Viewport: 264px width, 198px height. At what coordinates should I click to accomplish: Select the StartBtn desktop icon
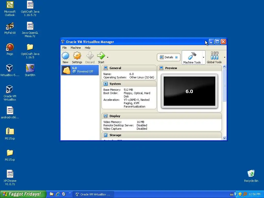tap(30, 71)
